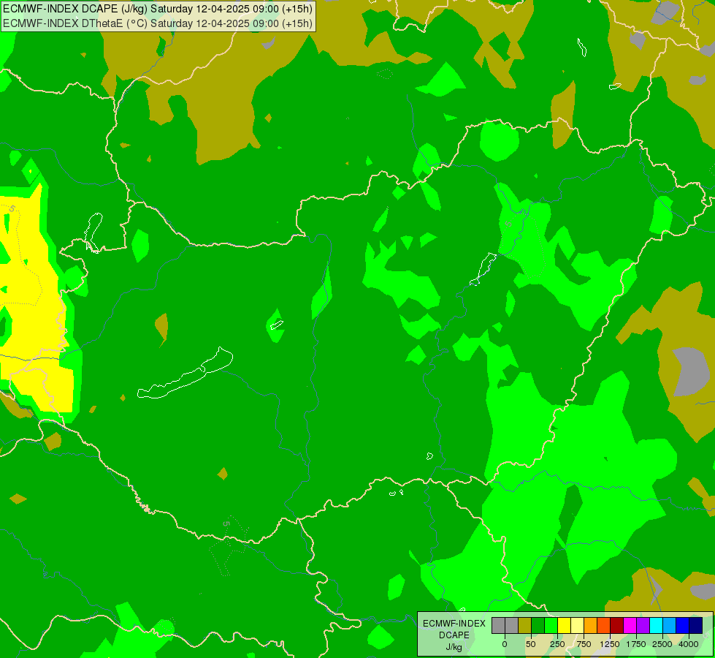Pick the purple legend swatch
The image size is (715, 658).
coord(643,625)
